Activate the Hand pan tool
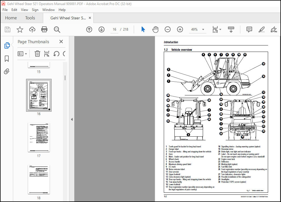The image size is (281, 202). 155,29
